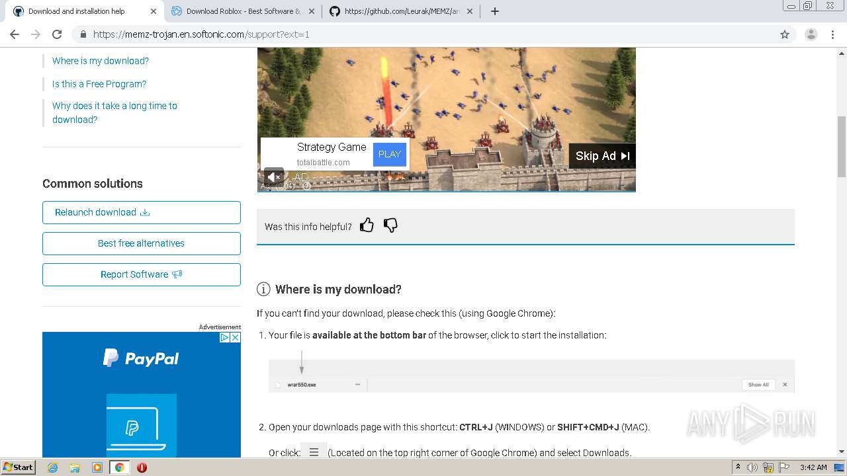Screen dimensions: 847x476
Task: Switch to the Download Roblox tab
Action: coord(243,11)
